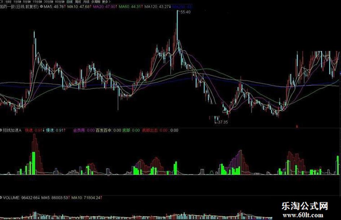Switch to the 日线 daily chart tab
341x220 pixels.
[x=69, y=2]
